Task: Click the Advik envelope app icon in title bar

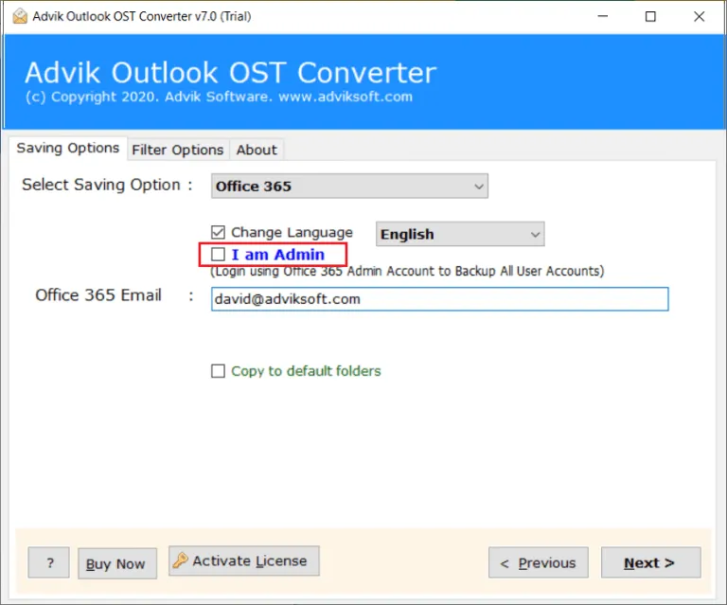Action: (x=20, y=16)
